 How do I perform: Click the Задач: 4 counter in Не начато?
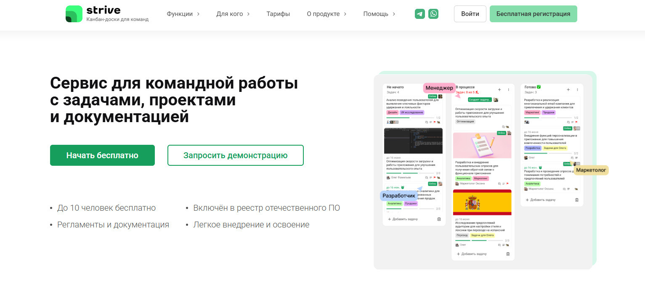pyautogui.click(x=393, y=92)
